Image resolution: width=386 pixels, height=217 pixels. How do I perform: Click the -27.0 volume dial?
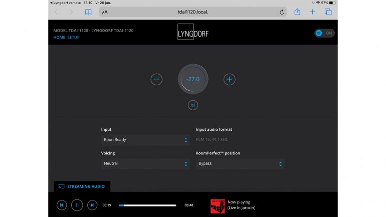tap(193, 79)
